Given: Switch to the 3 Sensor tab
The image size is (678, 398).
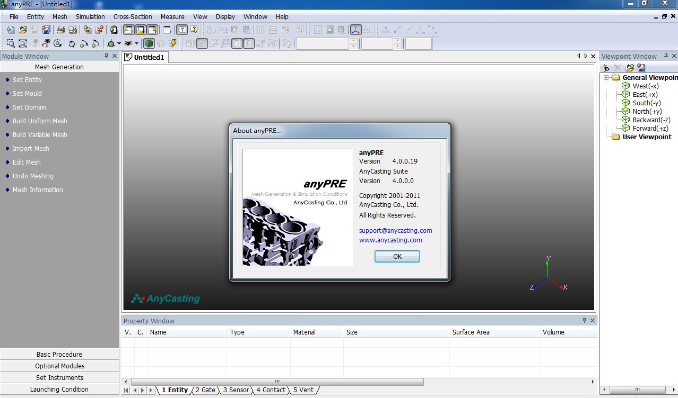Looking at the screenshot, I should point(236,390).
